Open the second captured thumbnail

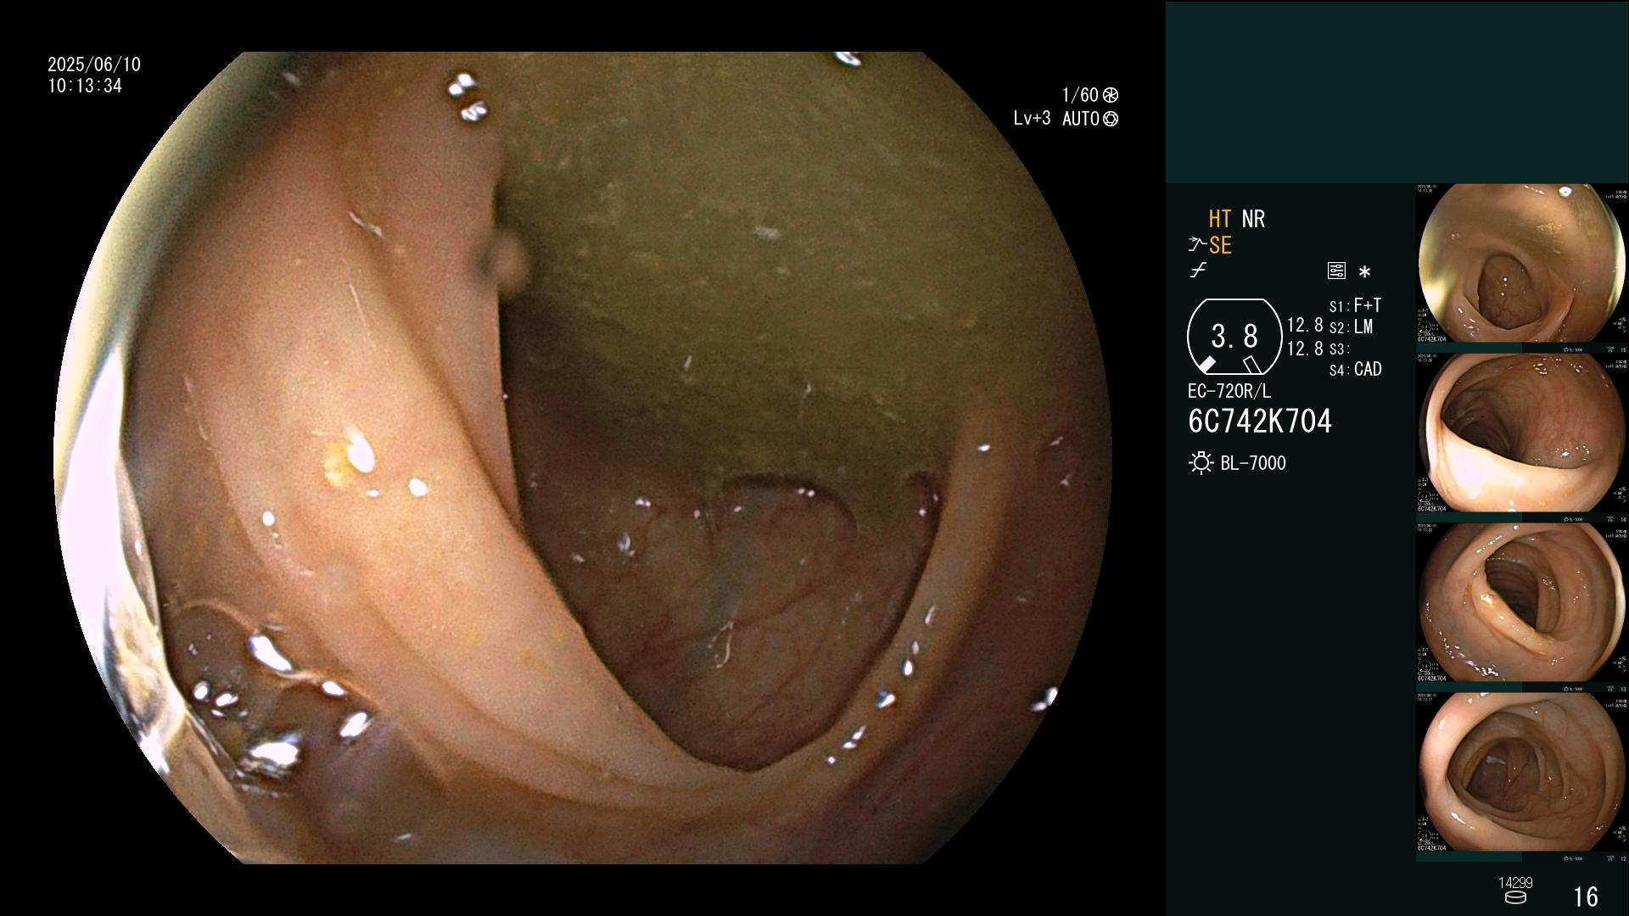pos(1522,438)
